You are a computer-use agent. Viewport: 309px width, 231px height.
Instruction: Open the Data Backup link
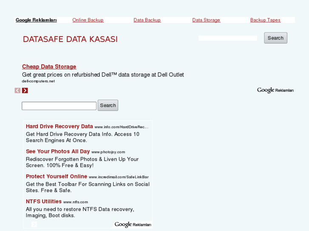point(147,20)
